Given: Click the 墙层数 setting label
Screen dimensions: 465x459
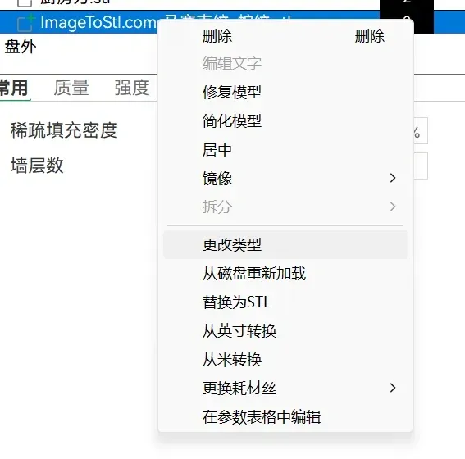Looking at the screenshot, I should (37, 166).
